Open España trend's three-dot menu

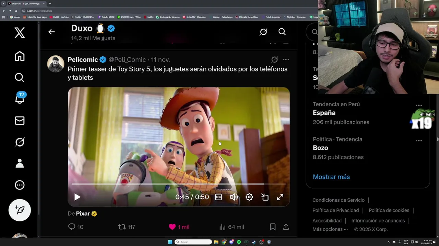click(419, 106)
